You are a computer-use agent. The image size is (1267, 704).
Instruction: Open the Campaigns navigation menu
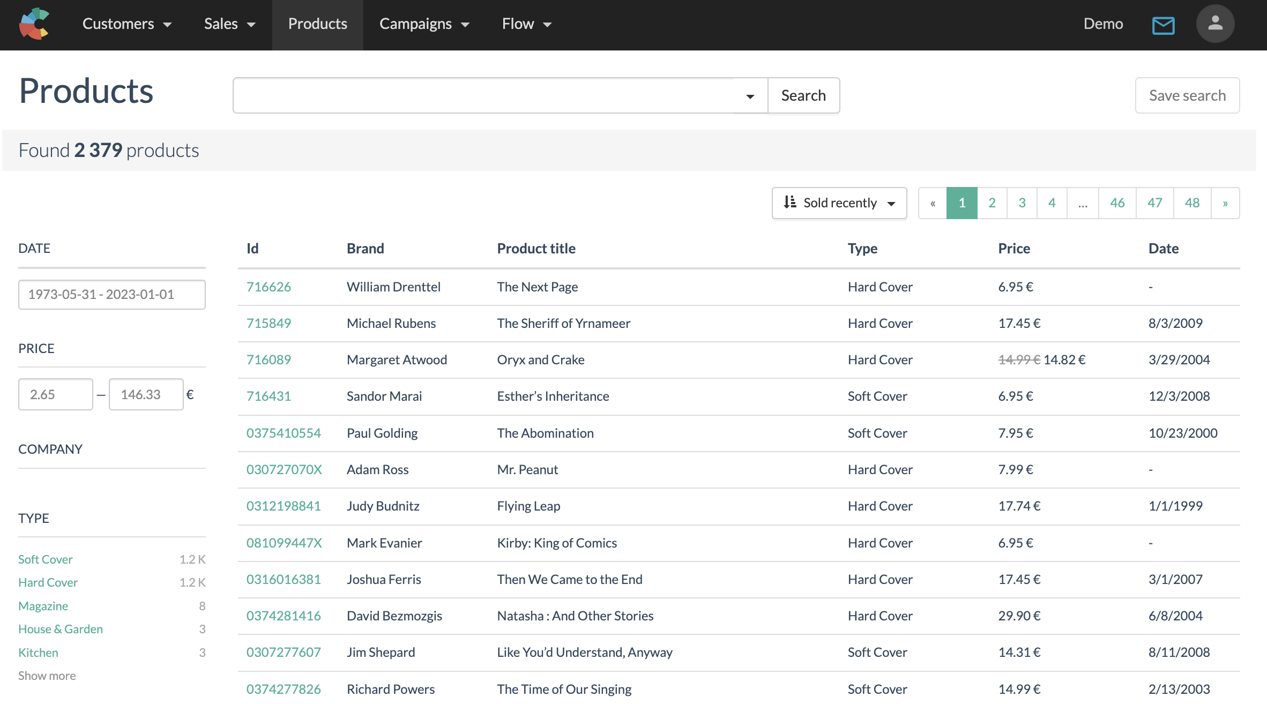coord(424,24)
